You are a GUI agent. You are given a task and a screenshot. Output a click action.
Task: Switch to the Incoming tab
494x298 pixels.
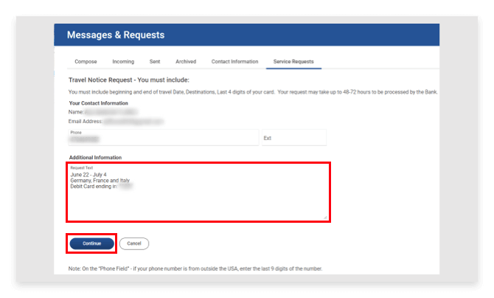coord(123,61)
